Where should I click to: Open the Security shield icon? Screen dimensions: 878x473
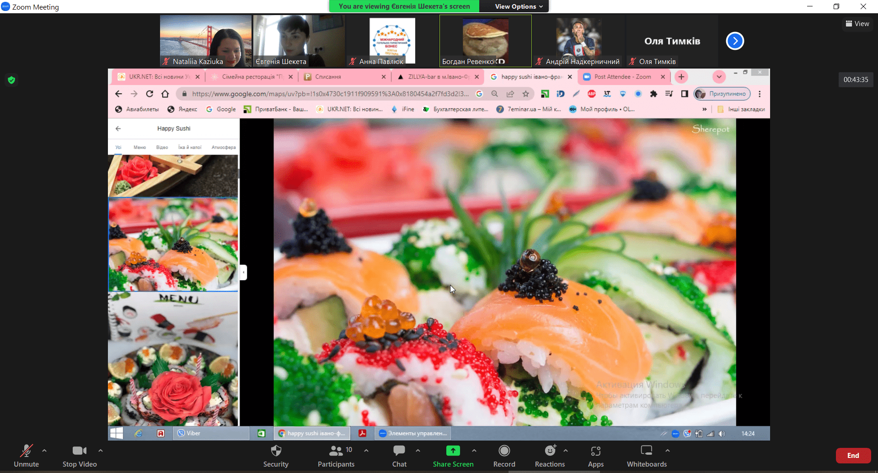tap(276, 451)
